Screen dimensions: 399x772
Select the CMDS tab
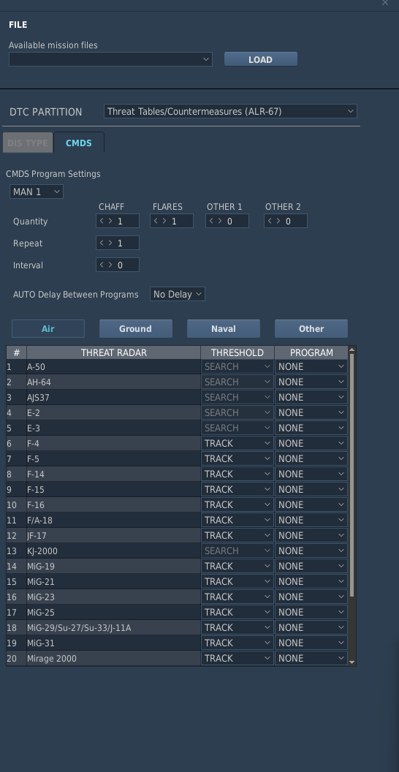click(x=79, y=143)
